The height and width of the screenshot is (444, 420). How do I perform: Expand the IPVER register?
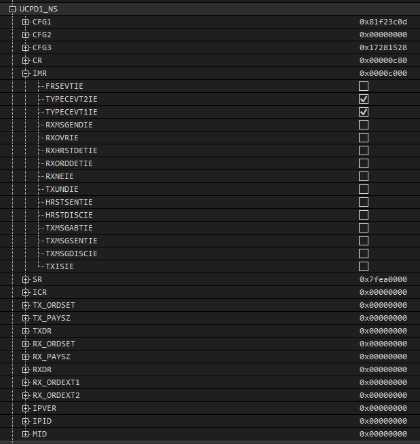[x=26, y=408]
